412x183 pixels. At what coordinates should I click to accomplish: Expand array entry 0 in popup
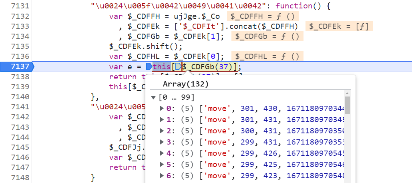(x=162, y=109)
